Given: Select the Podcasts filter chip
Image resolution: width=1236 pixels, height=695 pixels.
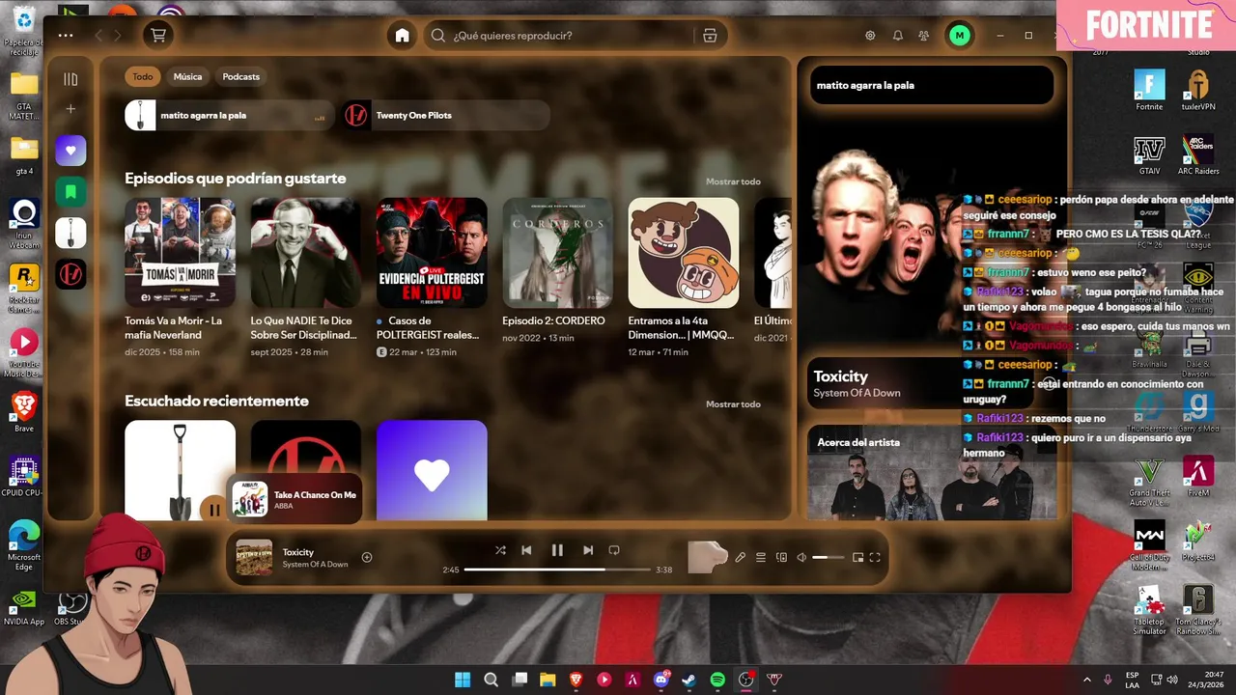Looking at the screenshot, I should [240, 76].
